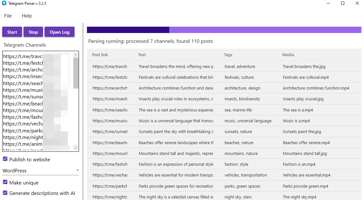The width and height of the screenshot is (364, 200).
Task: Select the 'sea, marine life' tags cell
Action: 238,110
